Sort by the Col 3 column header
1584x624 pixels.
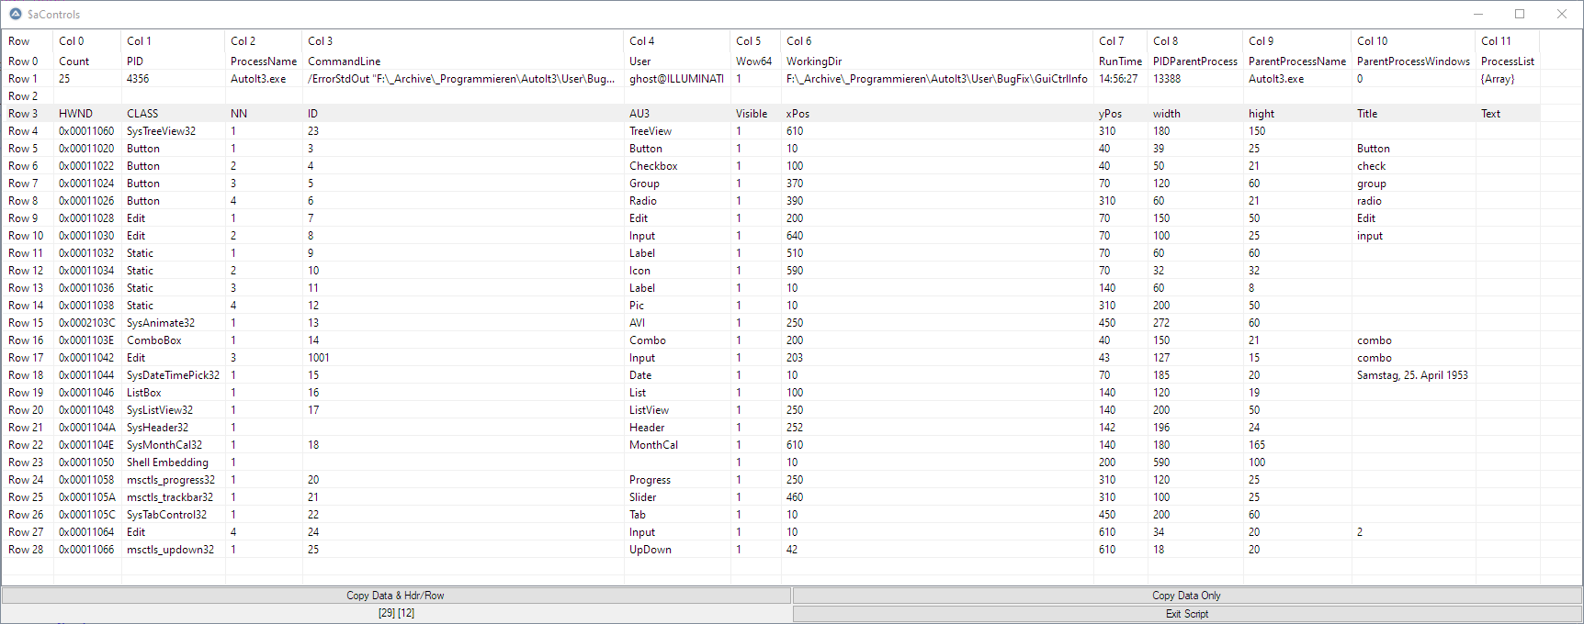[x=321, y=41]
